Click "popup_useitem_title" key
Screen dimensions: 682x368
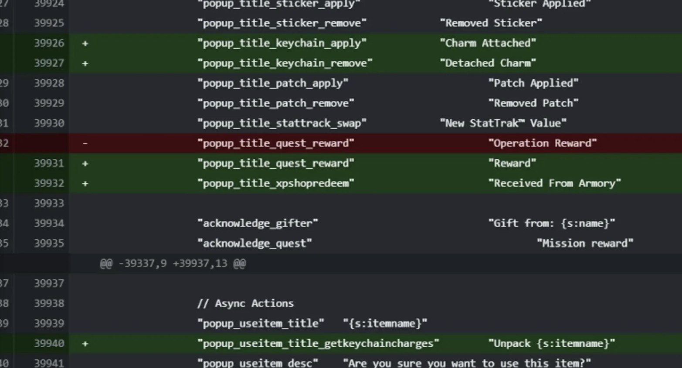click(x=261, y=323)
